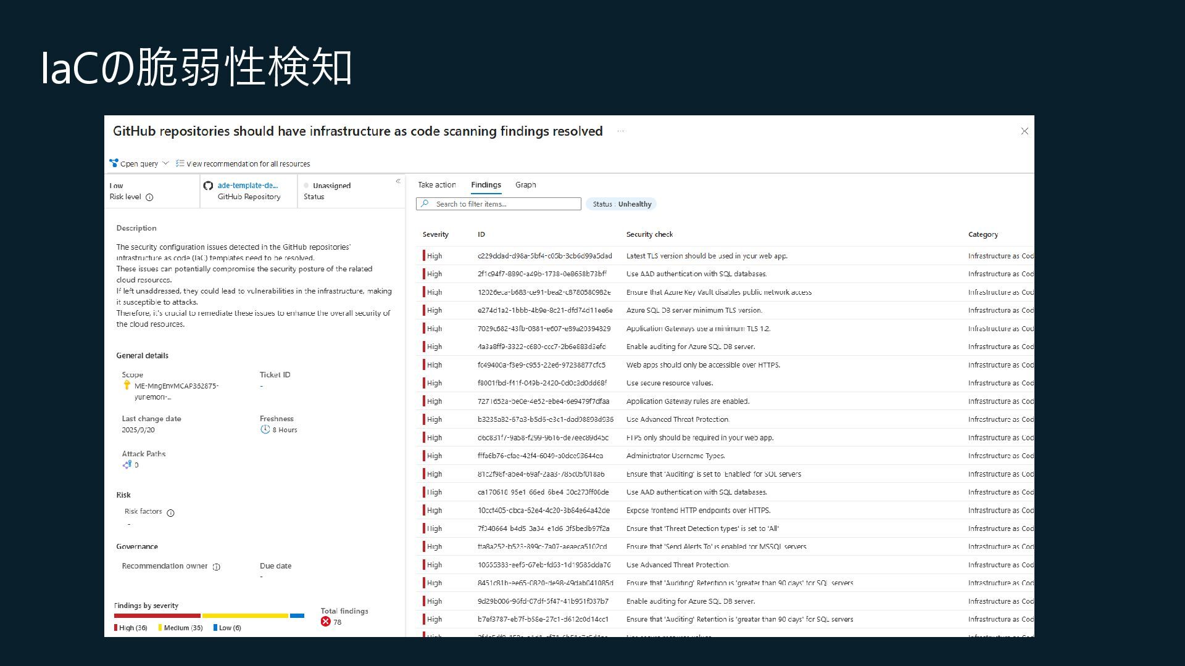Image resolution: width=1185 pixels, height=666 pixels.
Task: Click the Status : Unhealthy filter pill
Action: click(x=622, y=204)
